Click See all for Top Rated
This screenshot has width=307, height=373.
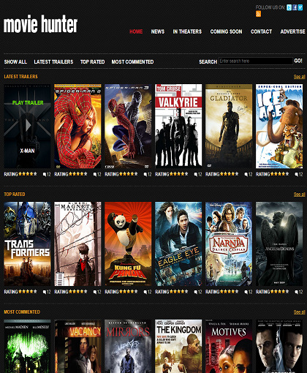pyautogui.click(x=299, y=195)
